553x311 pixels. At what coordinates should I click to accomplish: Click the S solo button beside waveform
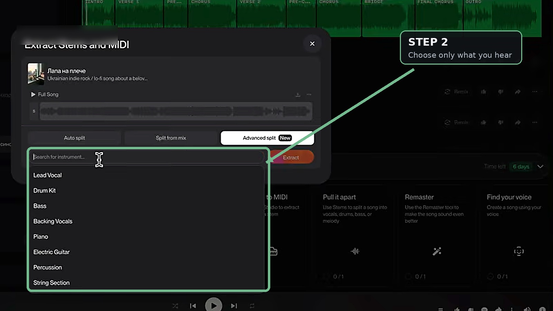pyautogui.click(x=34, y=111)
